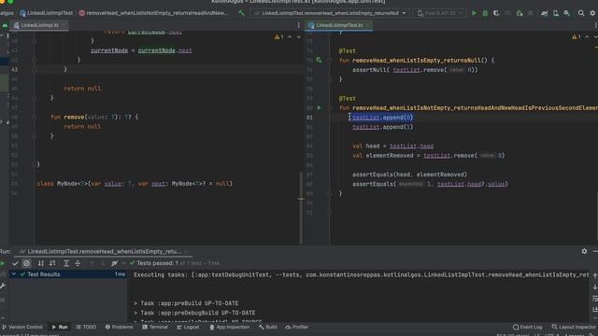Click the Debug bug icon in toolbar
Screen dimensions: 598x336
[485, 13]
